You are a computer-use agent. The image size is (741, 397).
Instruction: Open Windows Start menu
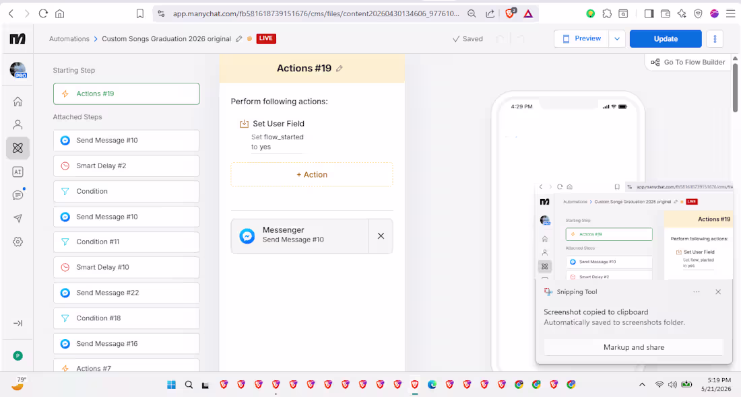[171, 385]
